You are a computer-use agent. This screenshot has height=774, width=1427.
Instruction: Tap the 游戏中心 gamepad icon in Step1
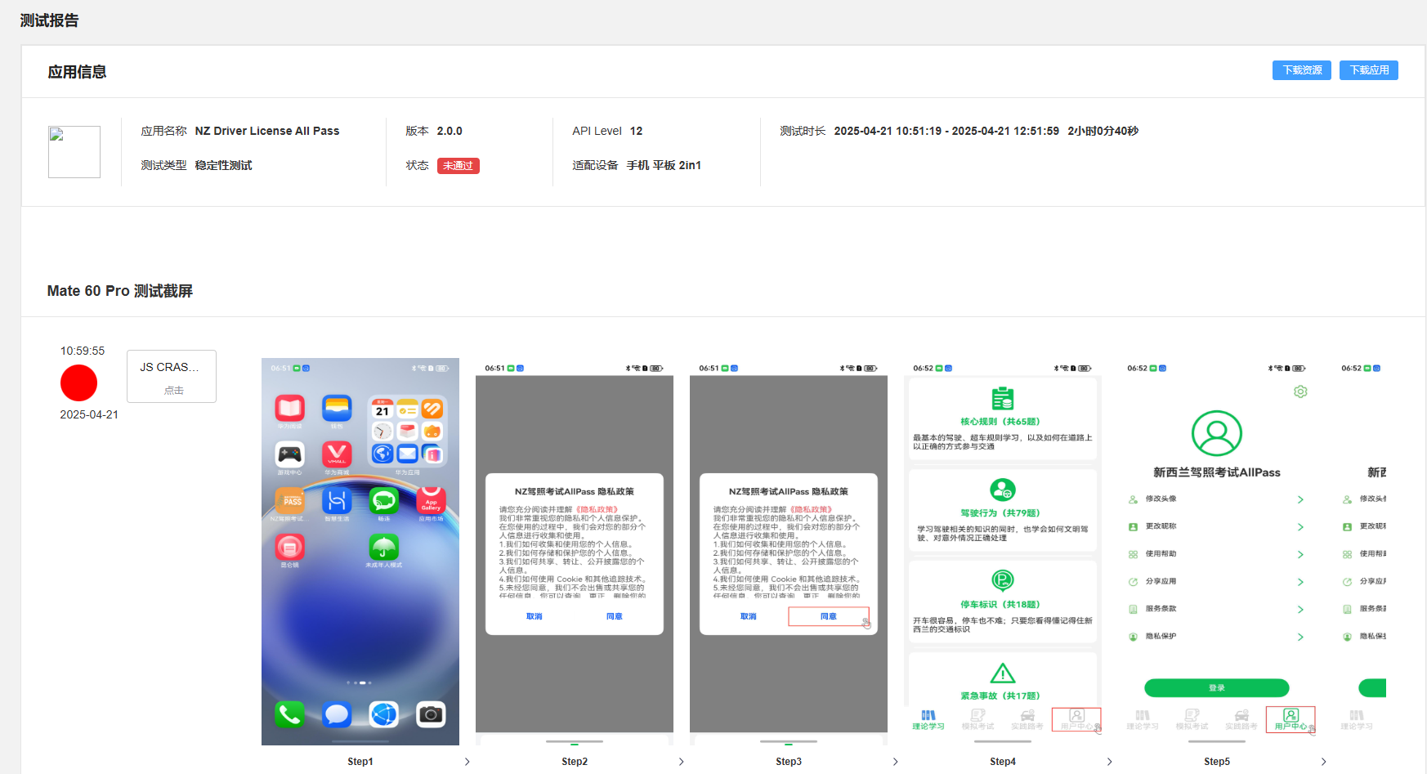pos(289,454)
